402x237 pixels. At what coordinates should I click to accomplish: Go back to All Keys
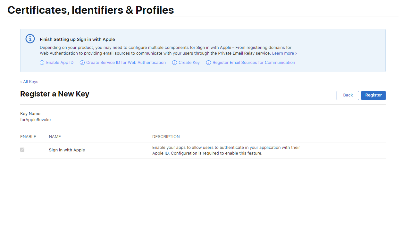tap(30, 82)
